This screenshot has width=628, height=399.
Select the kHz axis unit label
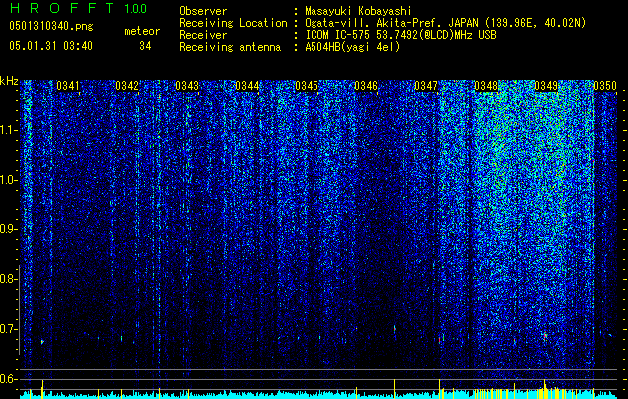(x=9, y=81)
